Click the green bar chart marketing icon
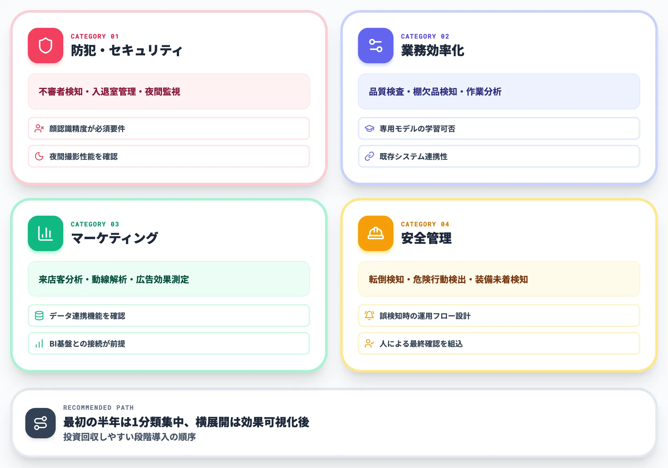 [x=46, y=233]
